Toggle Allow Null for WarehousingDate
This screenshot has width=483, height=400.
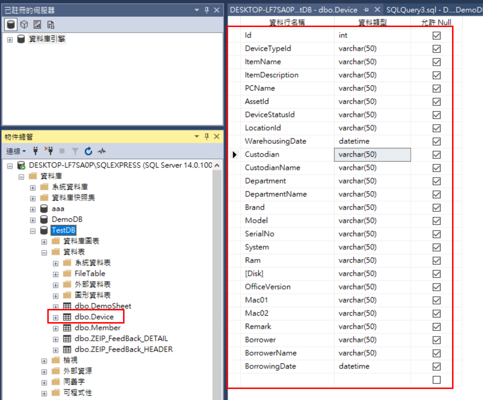436,142
